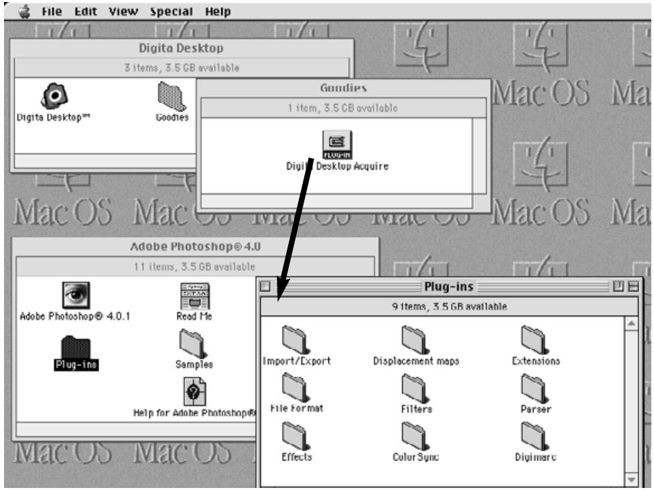Viewport: 654px width, 490px height.
Task: Click the Digita Desktop window title bar
Action: (182, 48)
